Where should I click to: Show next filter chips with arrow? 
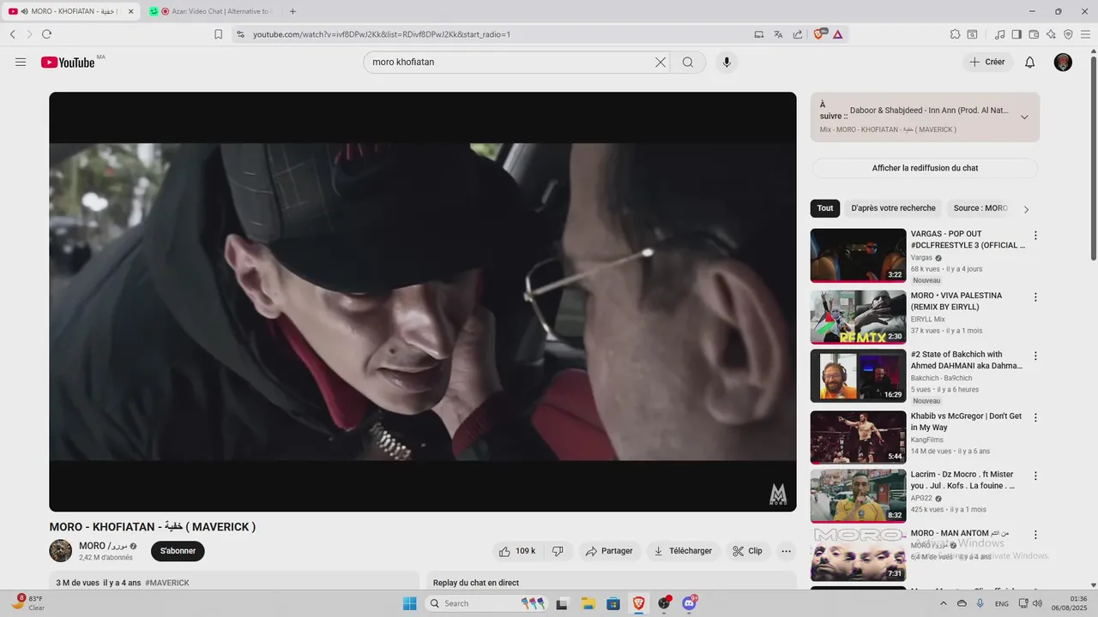[x=1026, y=209]
